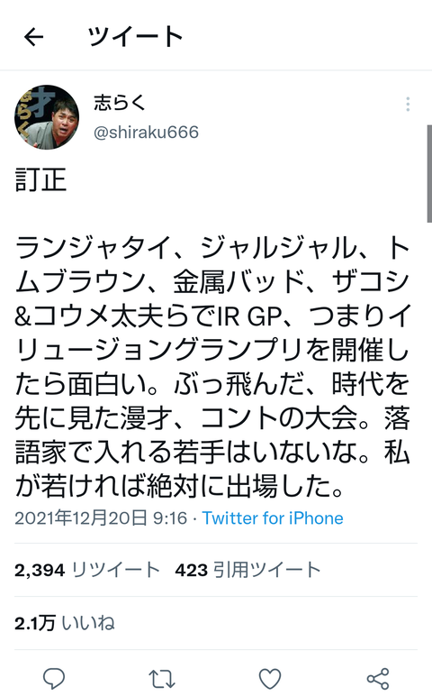Open 志らく's profile picture
The height and width of the screenshot is (696, 432).
(47, 117)
